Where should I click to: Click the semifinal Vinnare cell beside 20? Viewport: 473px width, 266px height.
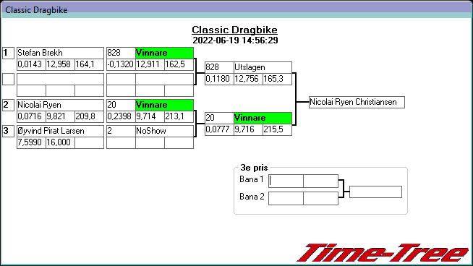[x=263, y=118]
